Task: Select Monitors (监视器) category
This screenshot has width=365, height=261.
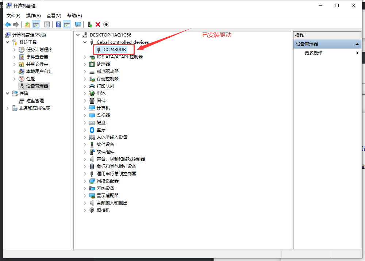Action: (103, 115)
